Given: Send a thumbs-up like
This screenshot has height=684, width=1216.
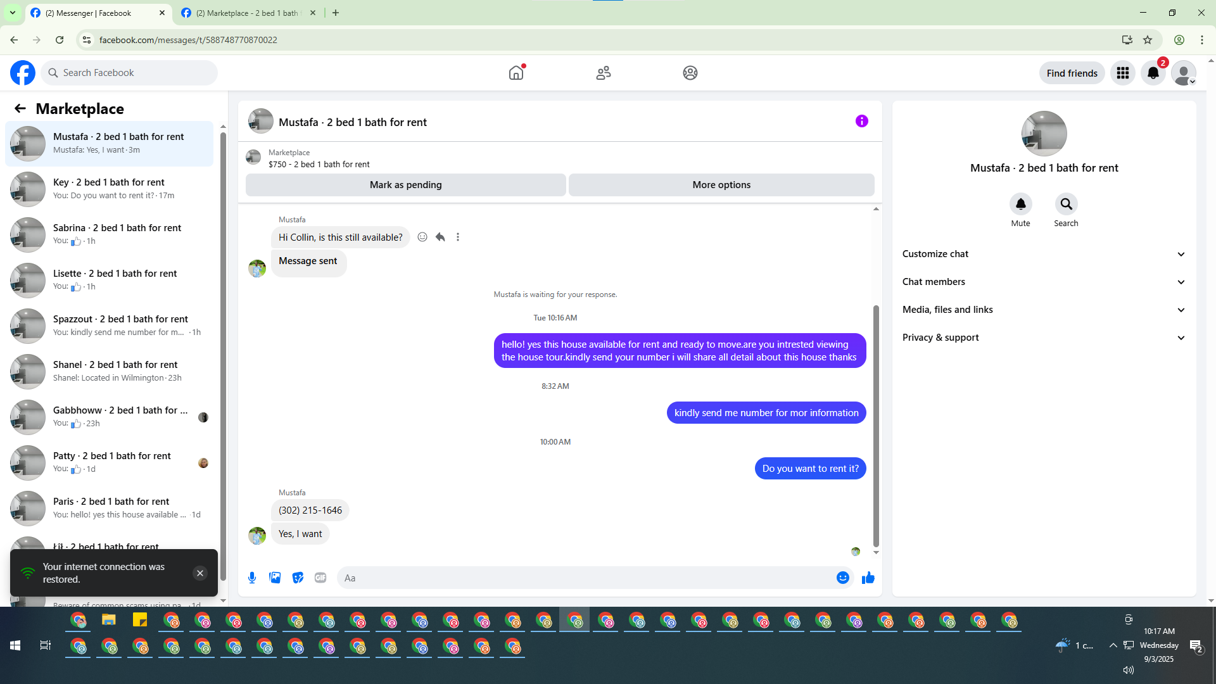Looking at the screenshot, I should coord(868,578).
